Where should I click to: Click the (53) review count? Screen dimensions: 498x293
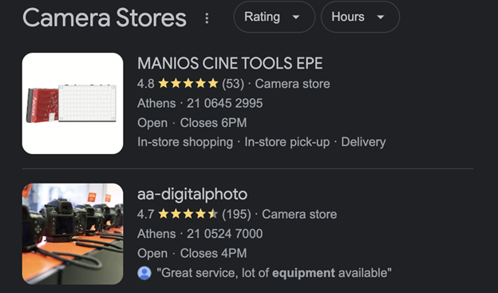pyautogui.click(x=233, y=84)
